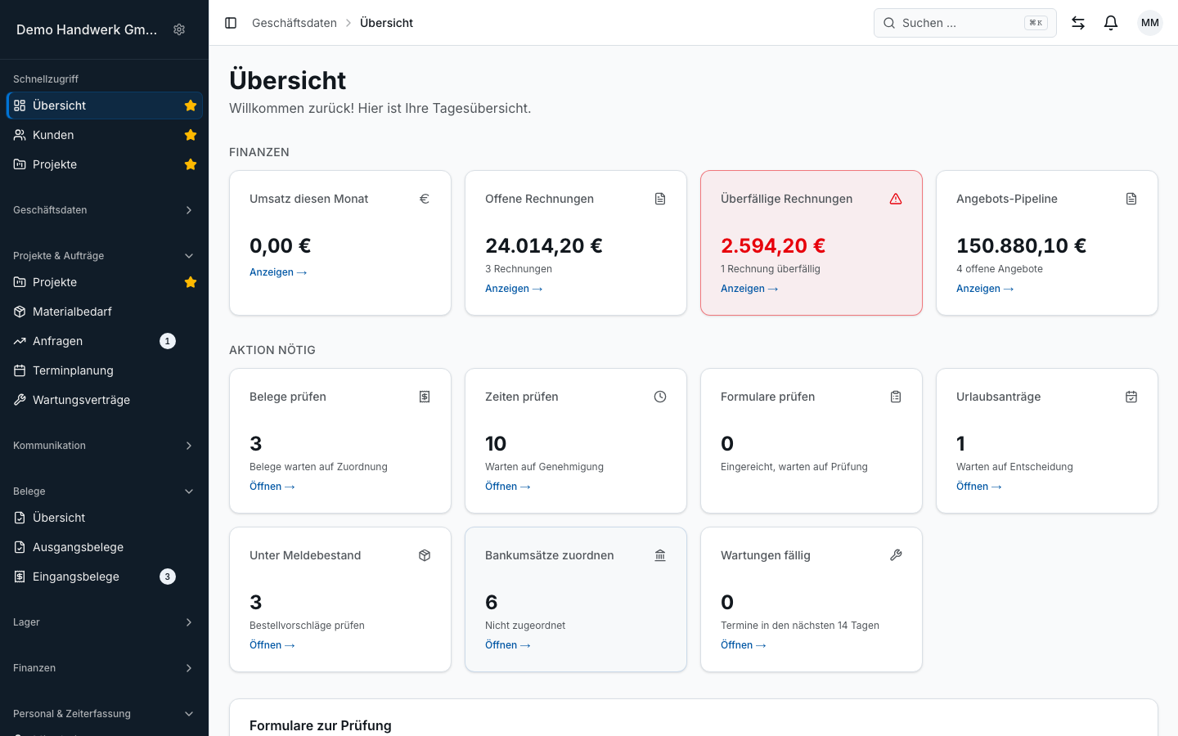Click the Wartungsverträge wrench icon in sidebar
1178x736 pixels.
20,400
